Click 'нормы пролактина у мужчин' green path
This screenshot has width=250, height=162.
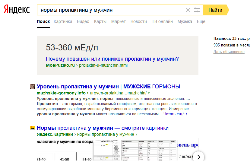click(106, 135)
